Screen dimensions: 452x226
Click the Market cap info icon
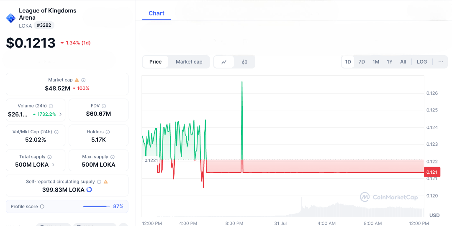click(83, 80)
